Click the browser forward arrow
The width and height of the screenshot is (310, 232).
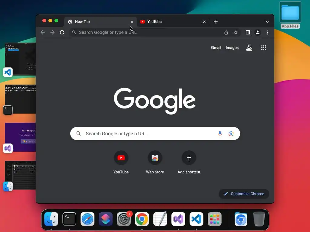pos(52,32)
